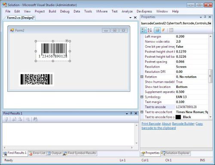The image size is (215, 165).
Task: Click the About link in Properties
Action: coord(166,124)
